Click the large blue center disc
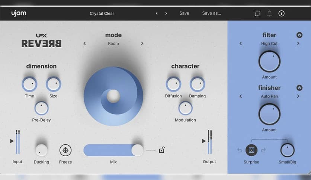Screen dimensions: 311x180 point(113,96)
